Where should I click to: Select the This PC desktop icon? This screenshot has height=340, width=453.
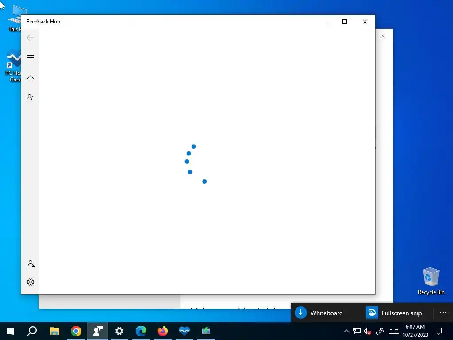click(15, 18)
